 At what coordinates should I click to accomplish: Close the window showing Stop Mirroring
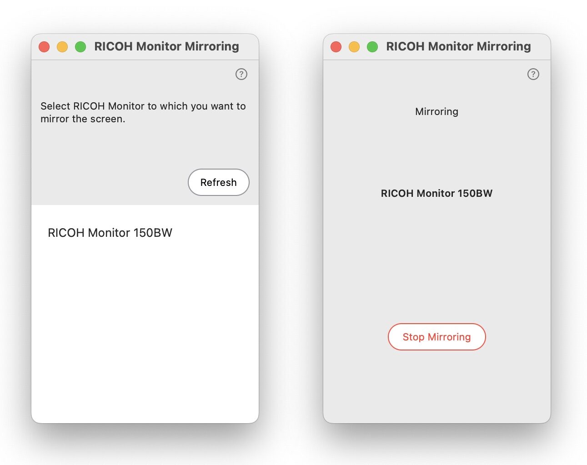[x=336, y=47]
